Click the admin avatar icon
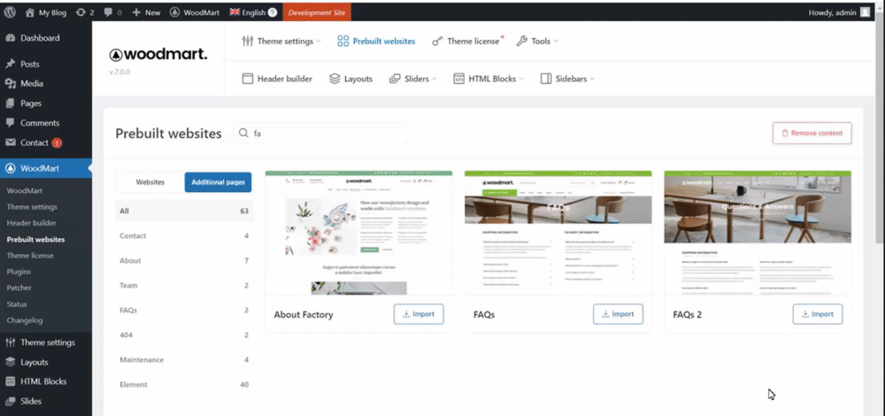 click(866, 12)
